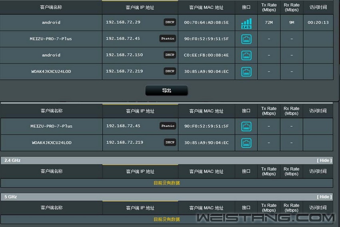Sort top table by 客户端名称 column
Image resolution: width=340 pixels, height=227 pixels.
pos(51,7)
